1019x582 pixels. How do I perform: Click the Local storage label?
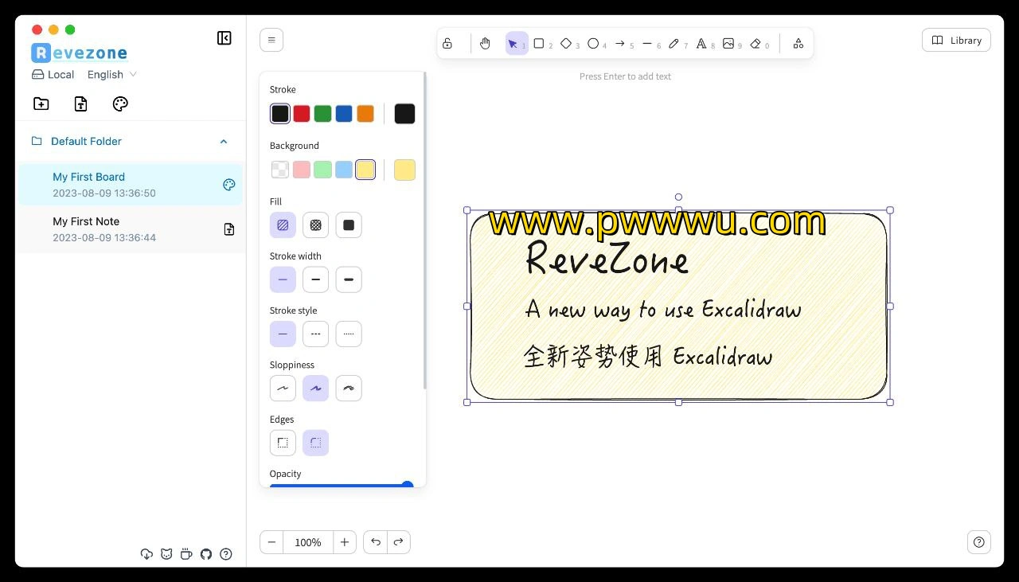point(53,75)
